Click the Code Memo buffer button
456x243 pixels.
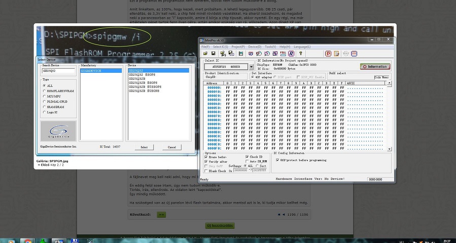pos(381,77)
